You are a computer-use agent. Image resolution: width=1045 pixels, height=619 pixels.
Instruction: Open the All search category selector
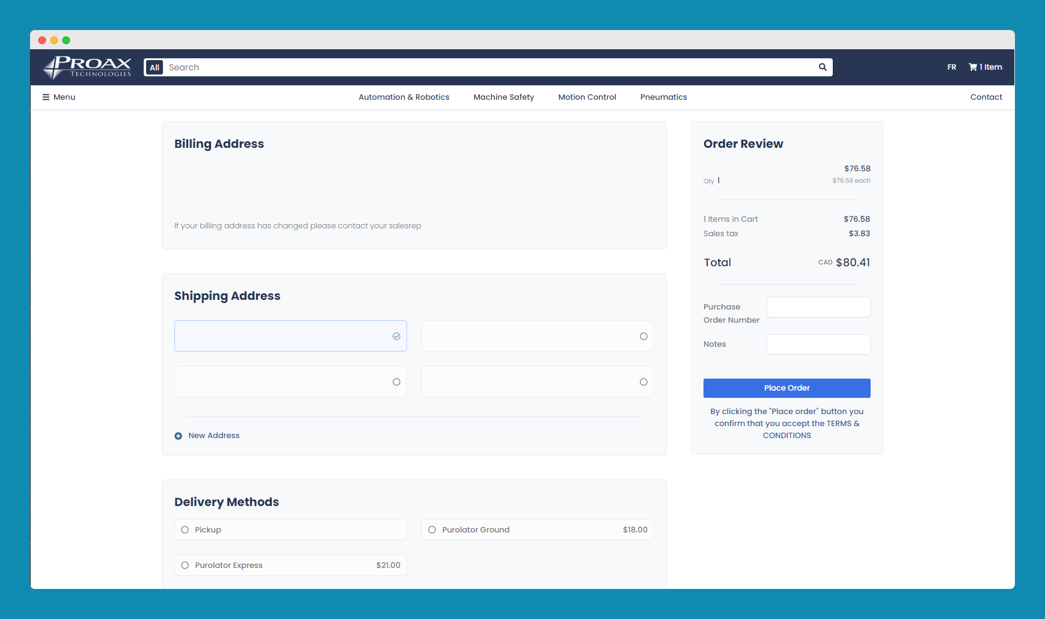point(155,67)
